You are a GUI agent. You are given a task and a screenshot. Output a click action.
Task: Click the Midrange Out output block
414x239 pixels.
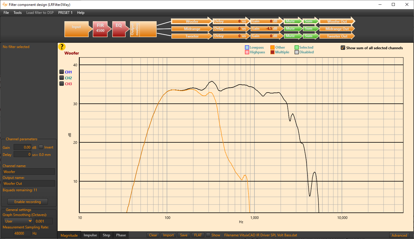pyautogui.click(x=337, y=29)
